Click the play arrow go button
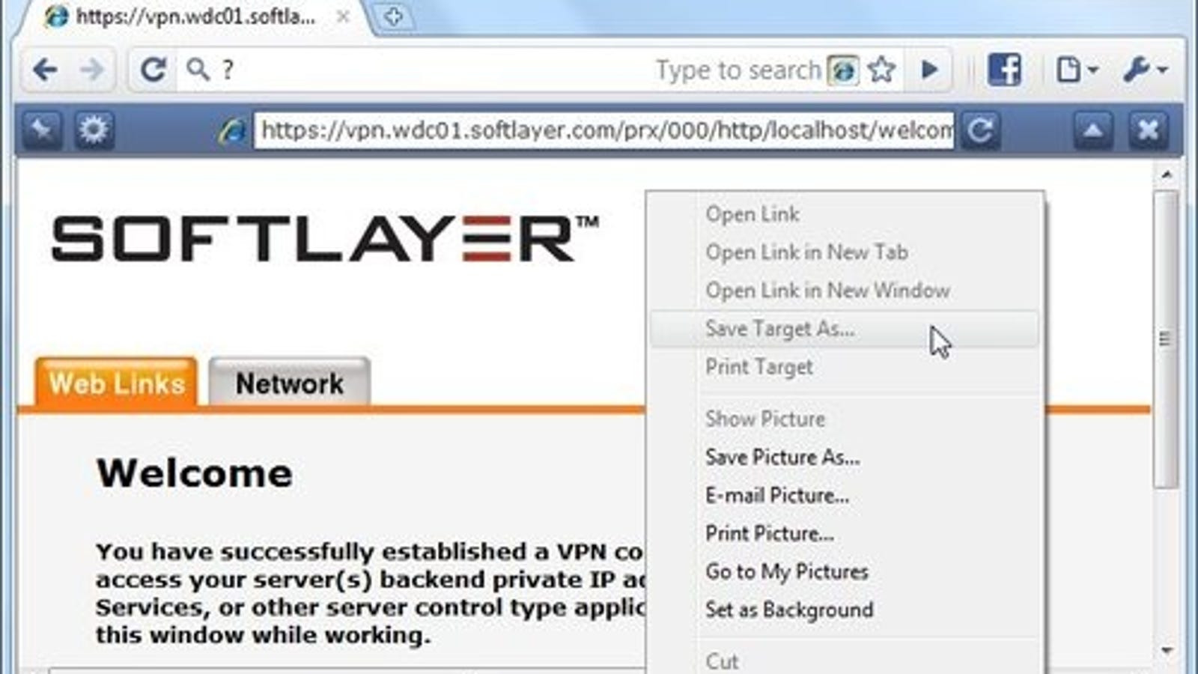This screenshot has width=1198, height=674. [929, 70]
